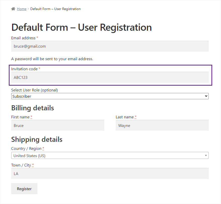Click the large page title heading
The width and height of the screenshot is (221, 204).
[x=82, y=27]
